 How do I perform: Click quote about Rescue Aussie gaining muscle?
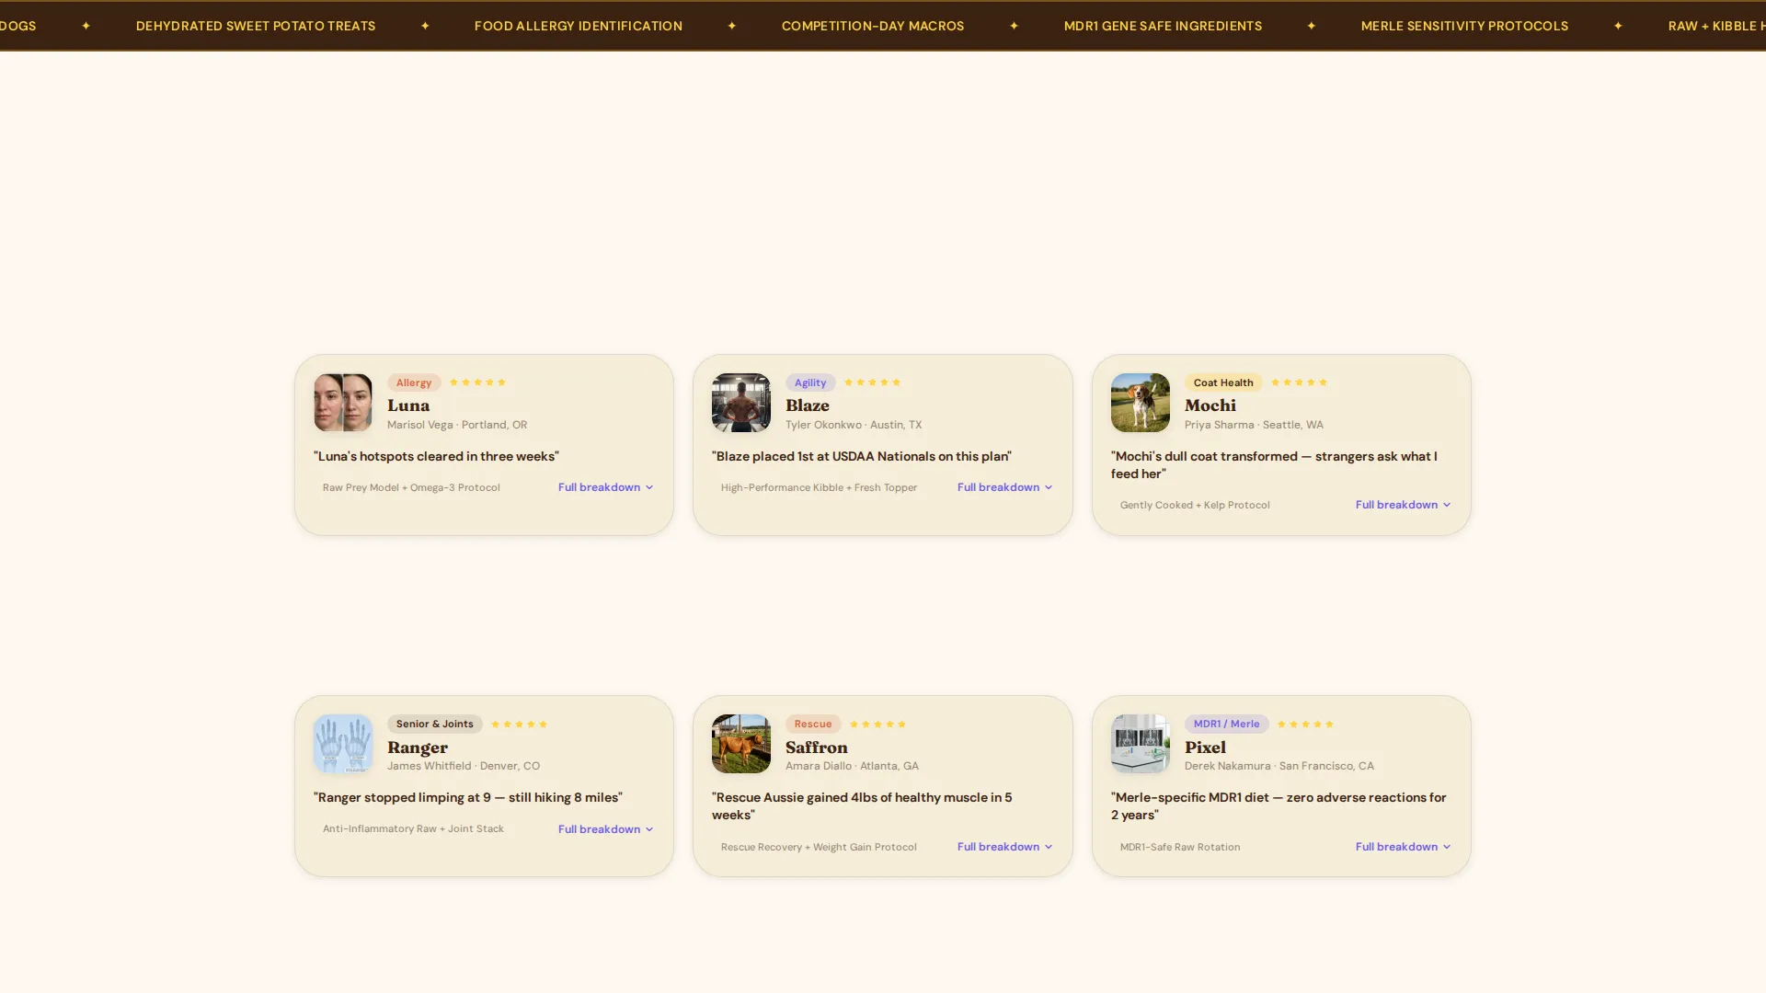862,806
